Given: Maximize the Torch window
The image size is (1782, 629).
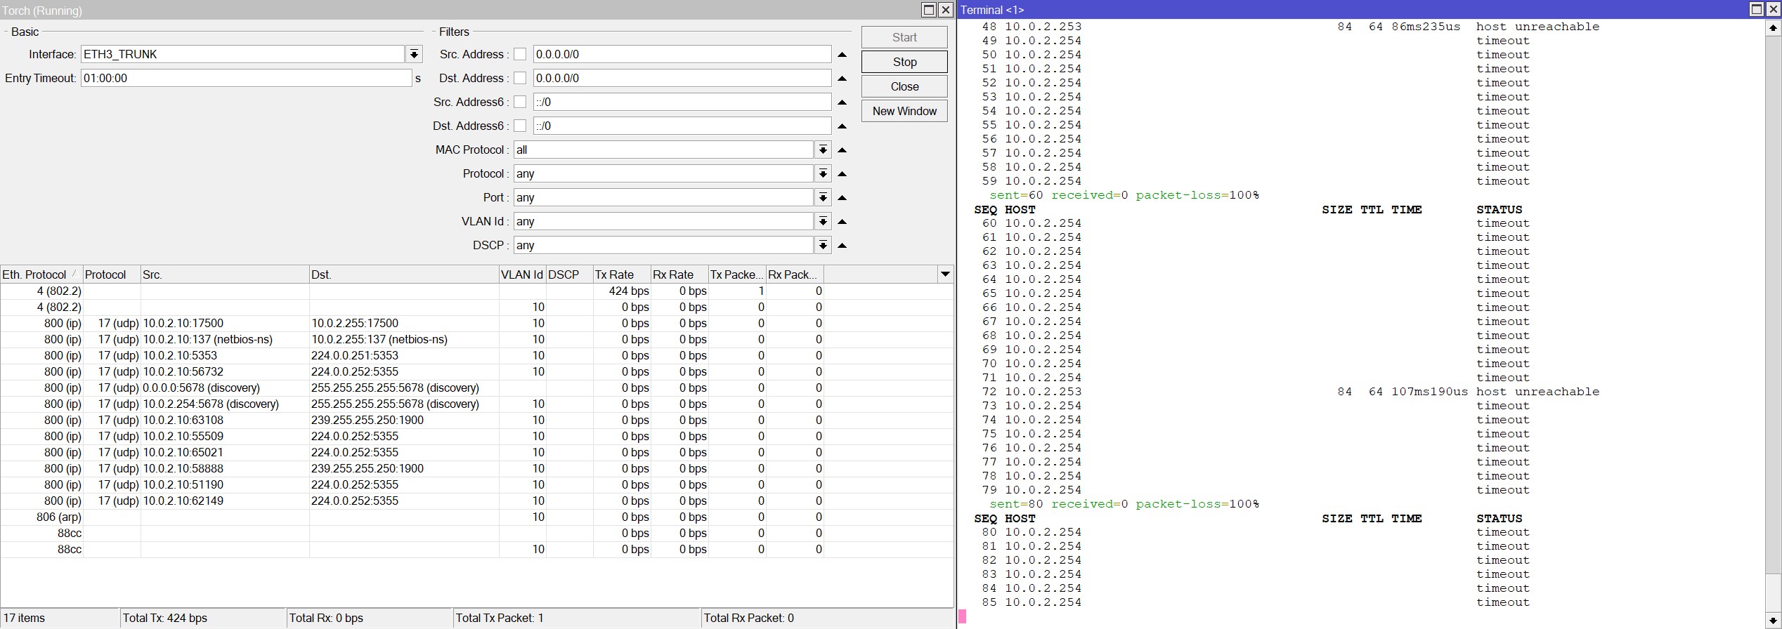Looking at the screenshot, I should [x=928, y=10].
